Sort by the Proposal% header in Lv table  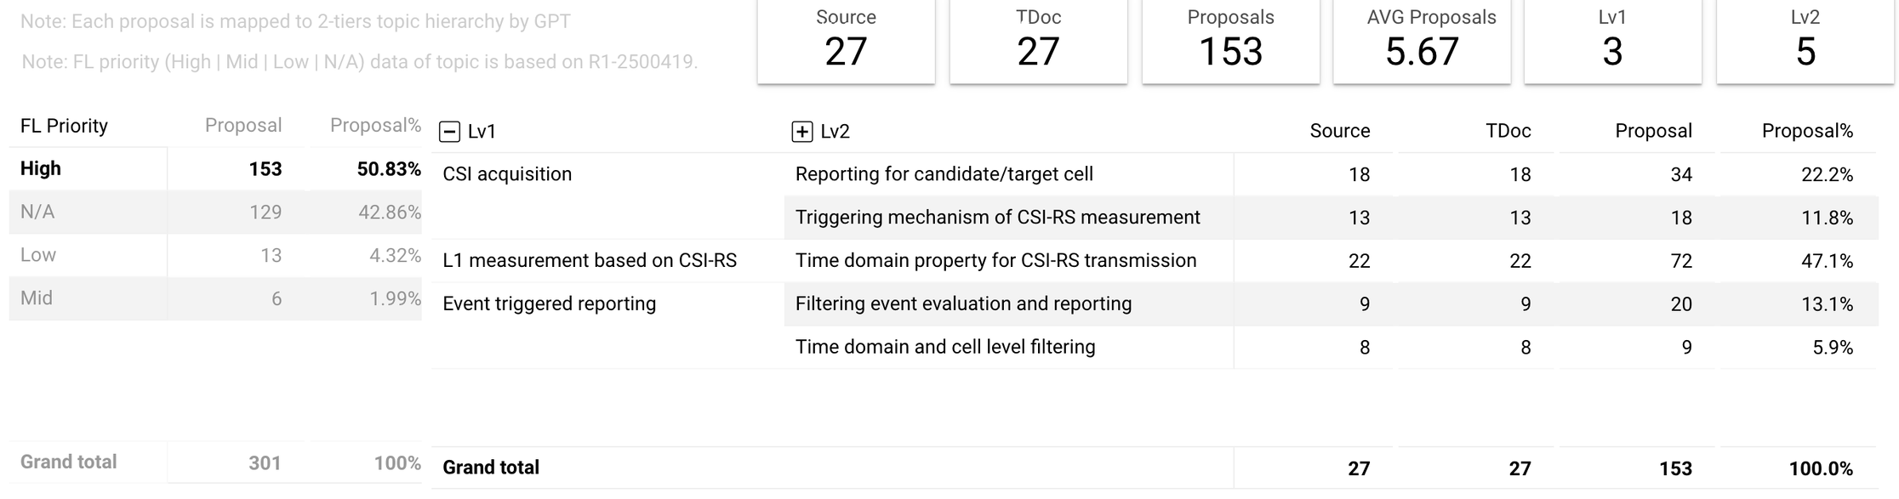(1807, 131)
